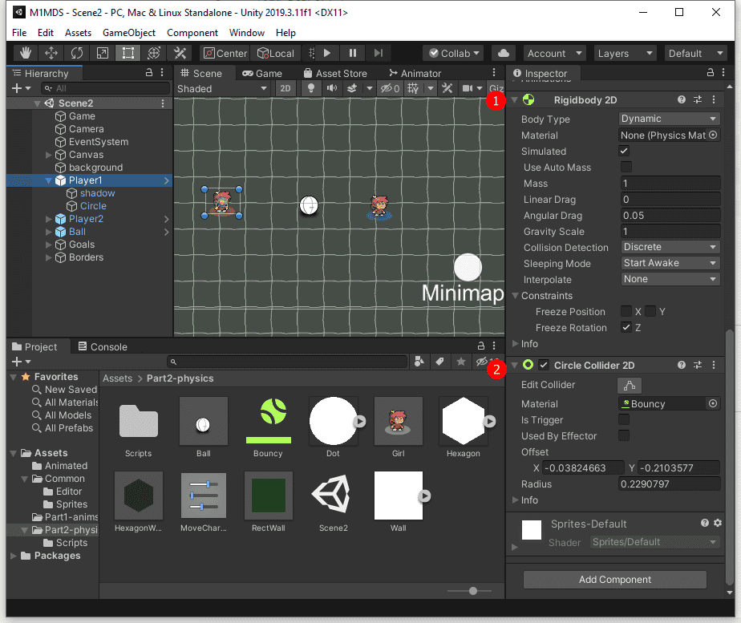
Task: Click the Collab button
Action: point(453,54)
